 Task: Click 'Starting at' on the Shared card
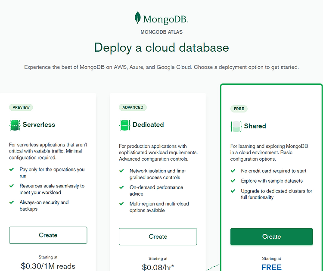coord(271,259)
